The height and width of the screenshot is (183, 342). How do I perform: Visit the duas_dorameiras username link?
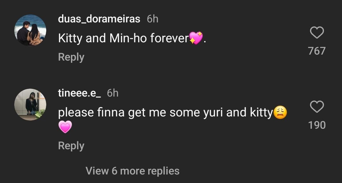(99, 19)
